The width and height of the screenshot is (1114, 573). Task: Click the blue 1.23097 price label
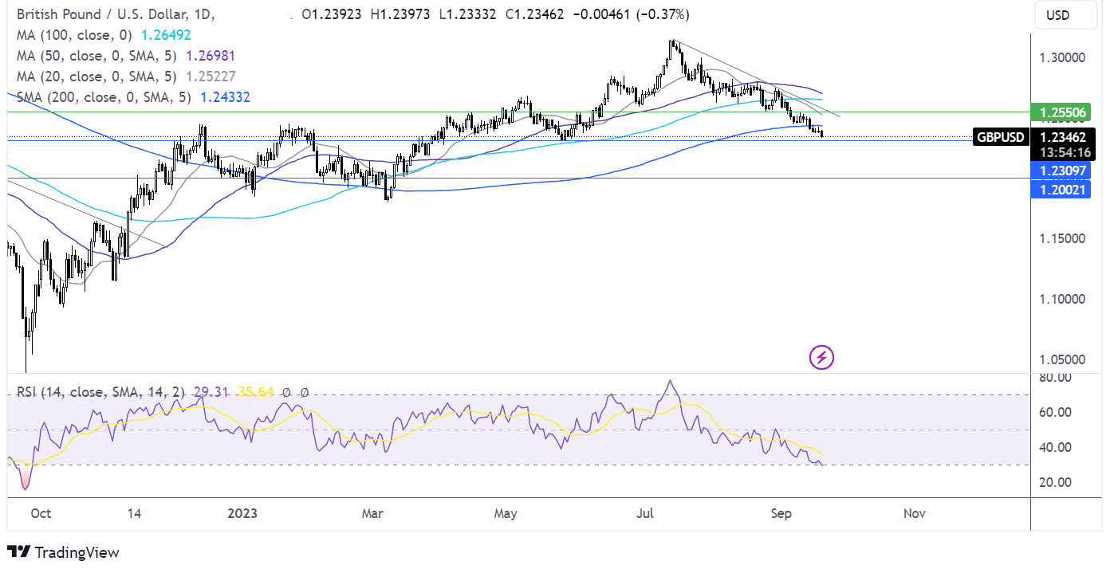1061,170
